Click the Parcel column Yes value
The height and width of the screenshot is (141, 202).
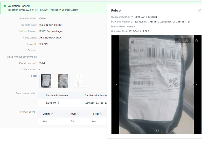click(x=94, y=121)
